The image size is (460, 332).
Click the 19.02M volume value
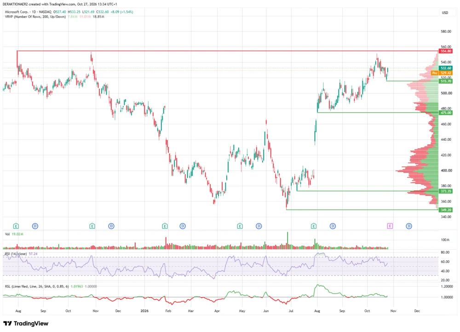click(x=17, y=234)
